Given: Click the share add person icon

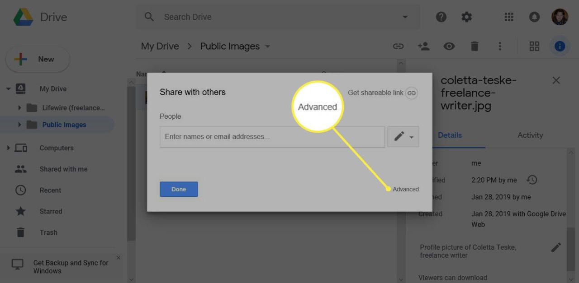Looking at the screenshot, I should point(423,46).
